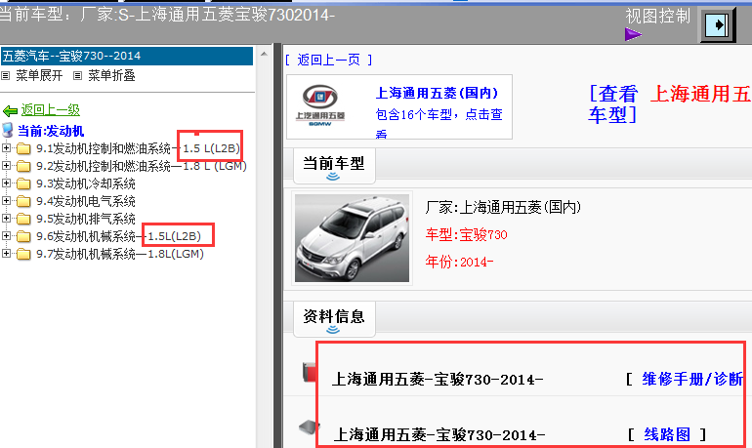Expand the 9.4发动机电气系统 node

(6, 201)
